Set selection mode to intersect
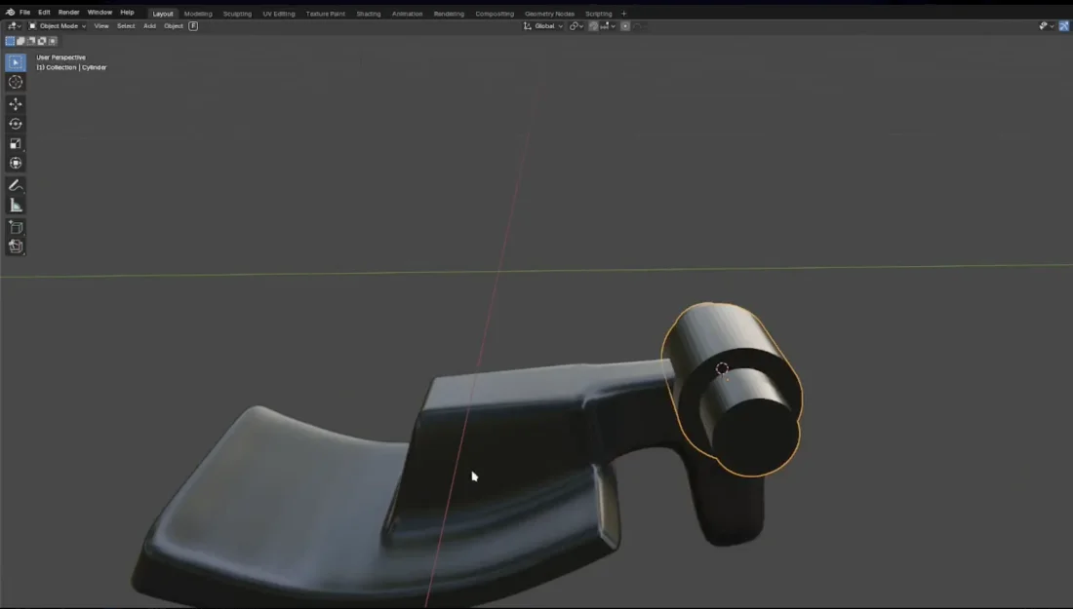The height and width of the screenshot is (609, 1073). point(53,41)
